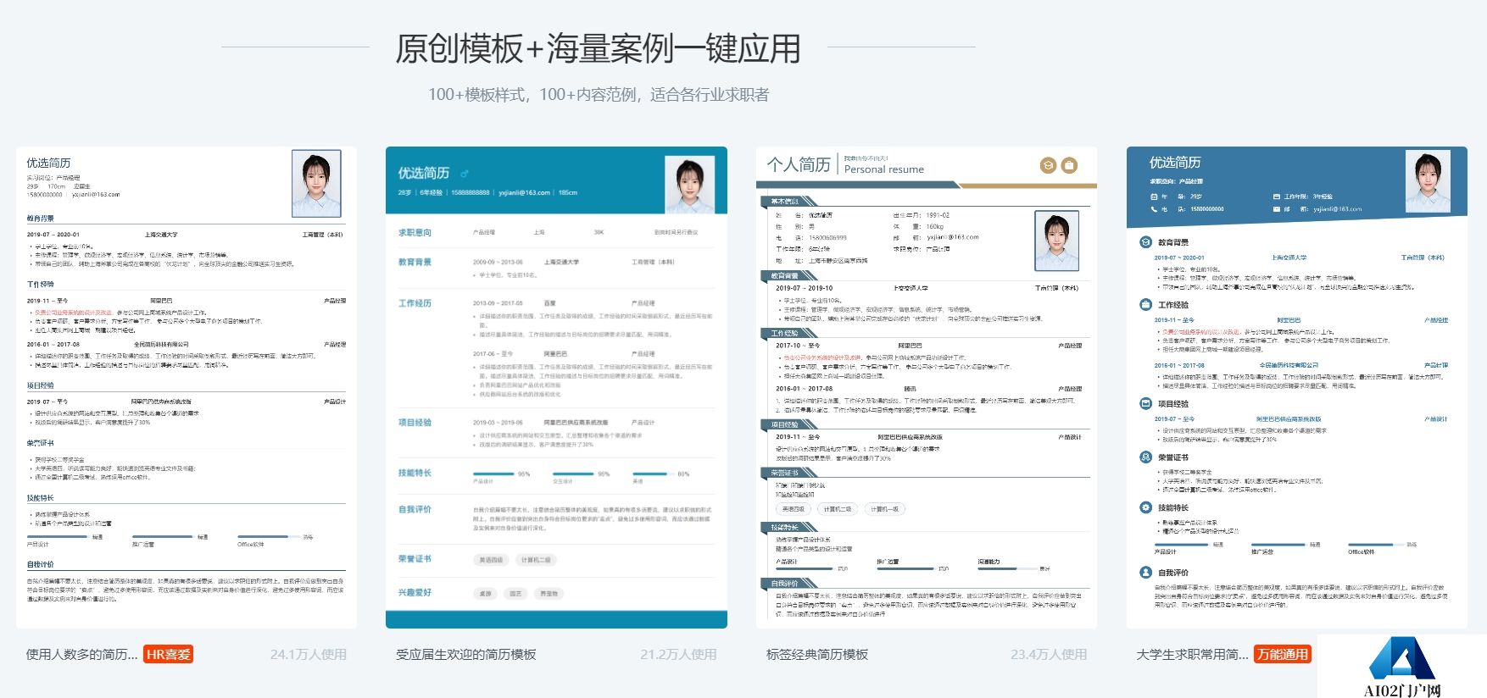1487x698 pixels.
Task: Open the 标签经典简历模板 title link
Action: 817,654
